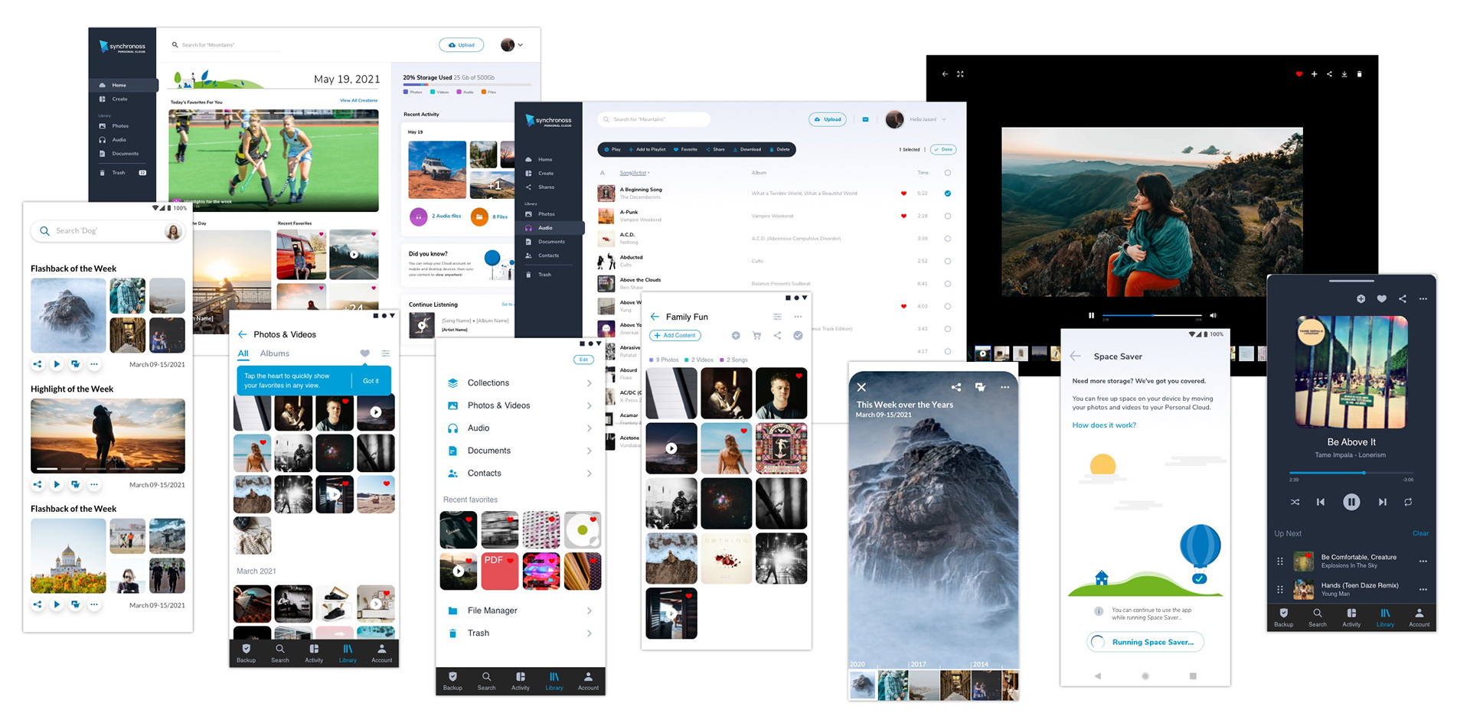Click the photo viewer playback progress bar

click(1151, 315)
